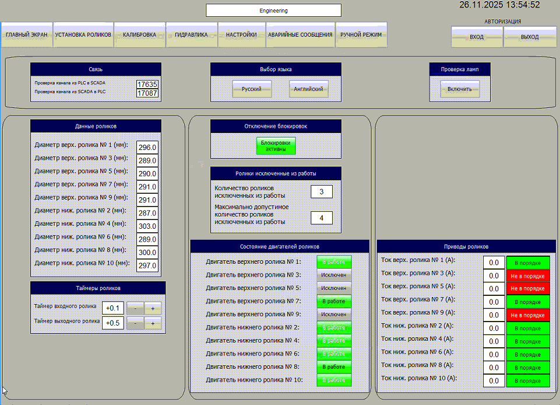Click the ВХОД authorization button
Viewport: 560px width, 405px height.
[x=477, y=37]
